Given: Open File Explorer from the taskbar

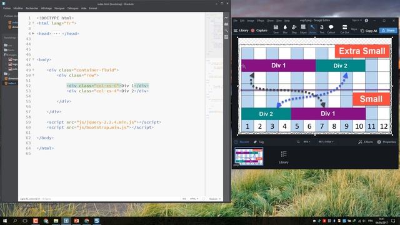Looking at the screenshot, I should pyautogui.click(x=56, y=221).
